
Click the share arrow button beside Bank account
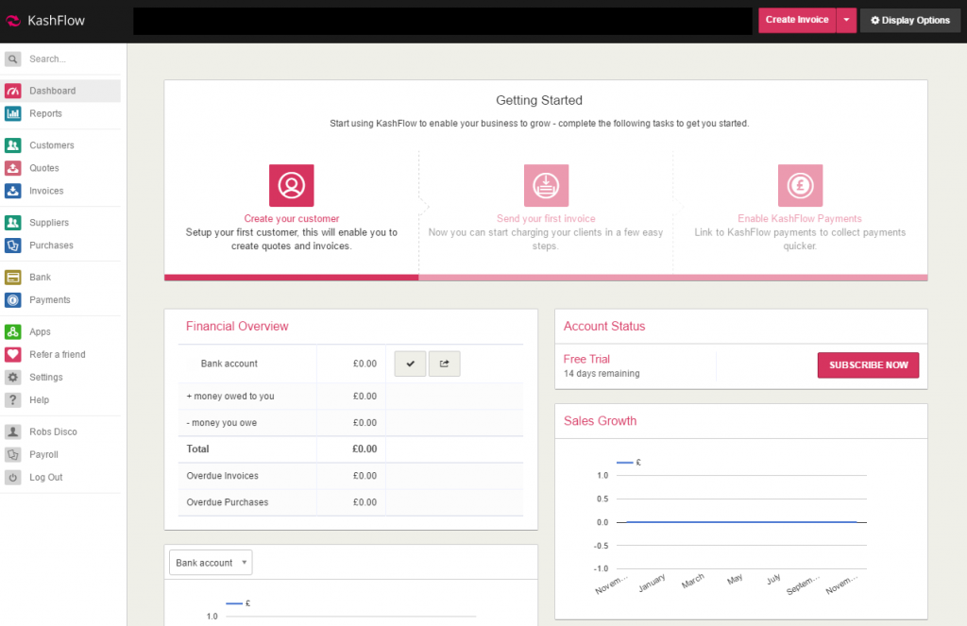pyautogui.click(x=444, y=364)
